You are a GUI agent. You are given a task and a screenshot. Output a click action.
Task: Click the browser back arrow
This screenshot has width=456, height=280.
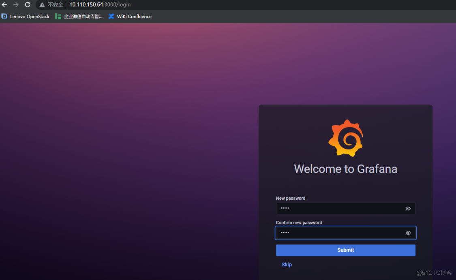[4, 4]
